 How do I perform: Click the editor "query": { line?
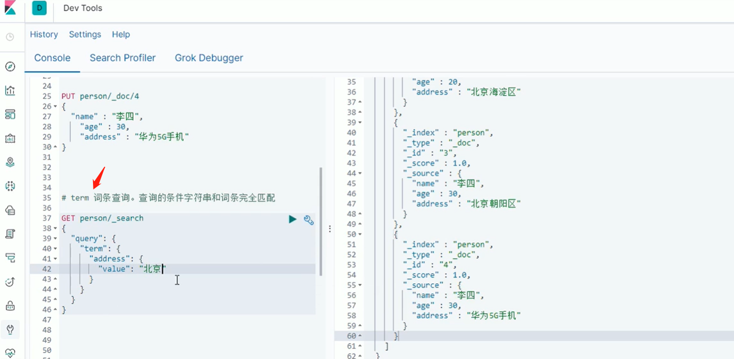94,238
